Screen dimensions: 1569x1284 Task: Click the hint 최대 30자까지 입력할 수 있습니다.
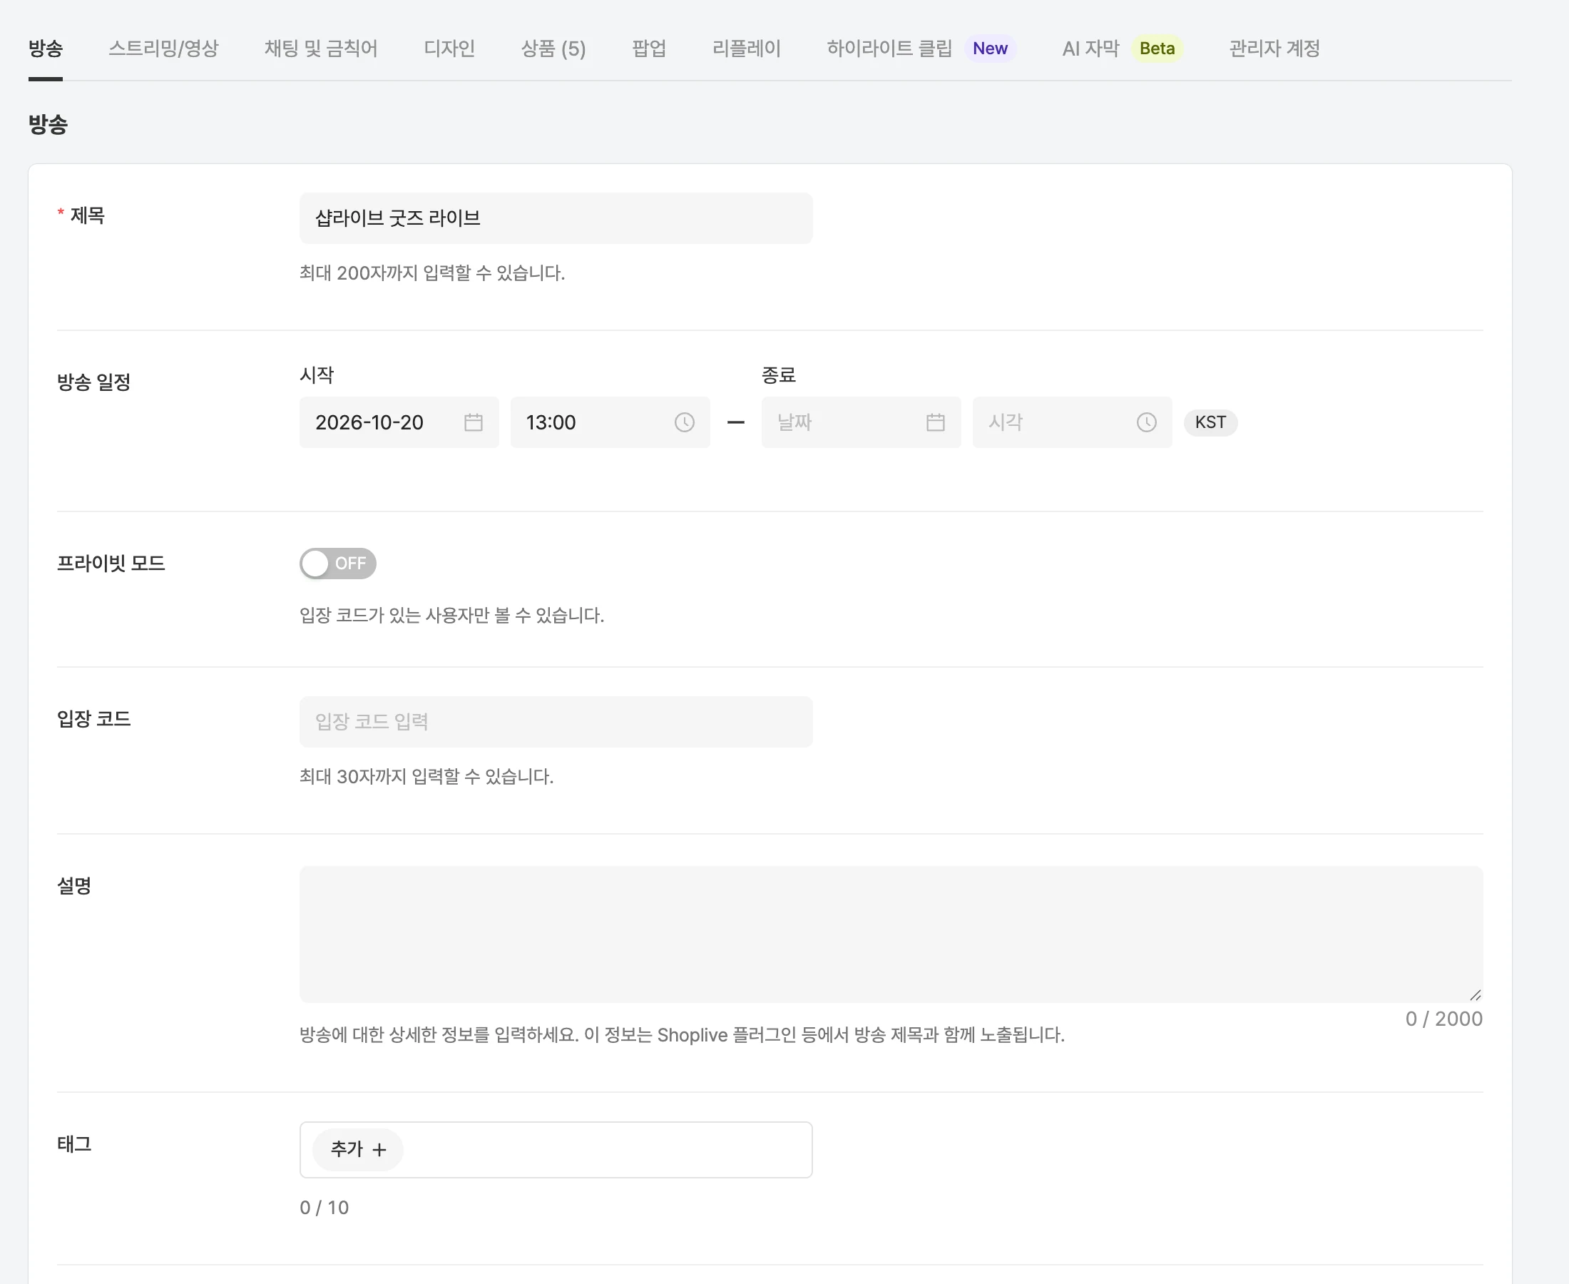(426, 777)
